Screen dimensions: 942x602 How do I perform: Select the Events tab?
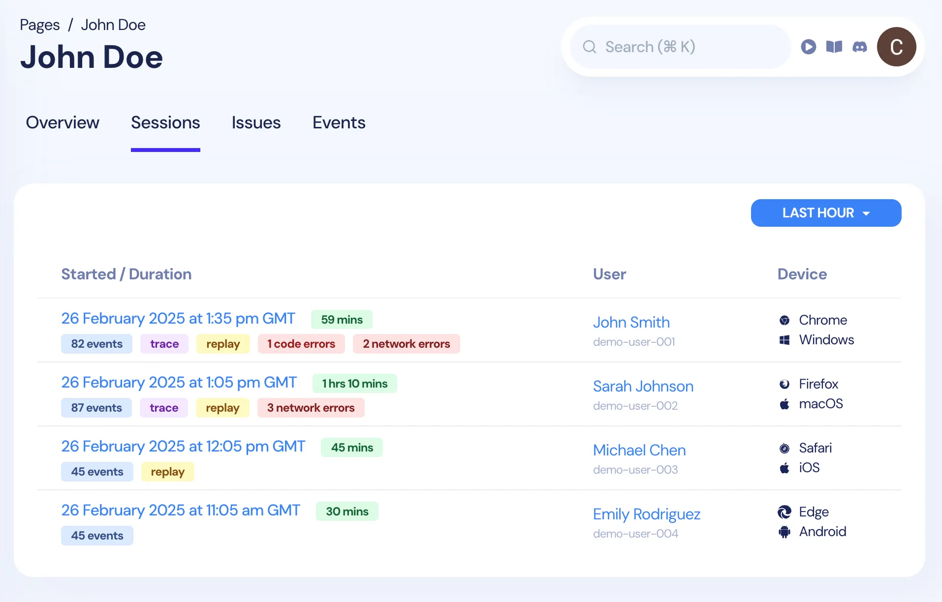pos(339,123)
